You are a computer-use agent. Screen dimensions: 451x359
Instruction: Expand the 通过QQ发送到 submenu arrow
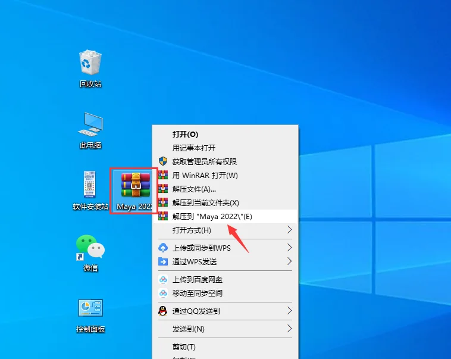point(289,311)
